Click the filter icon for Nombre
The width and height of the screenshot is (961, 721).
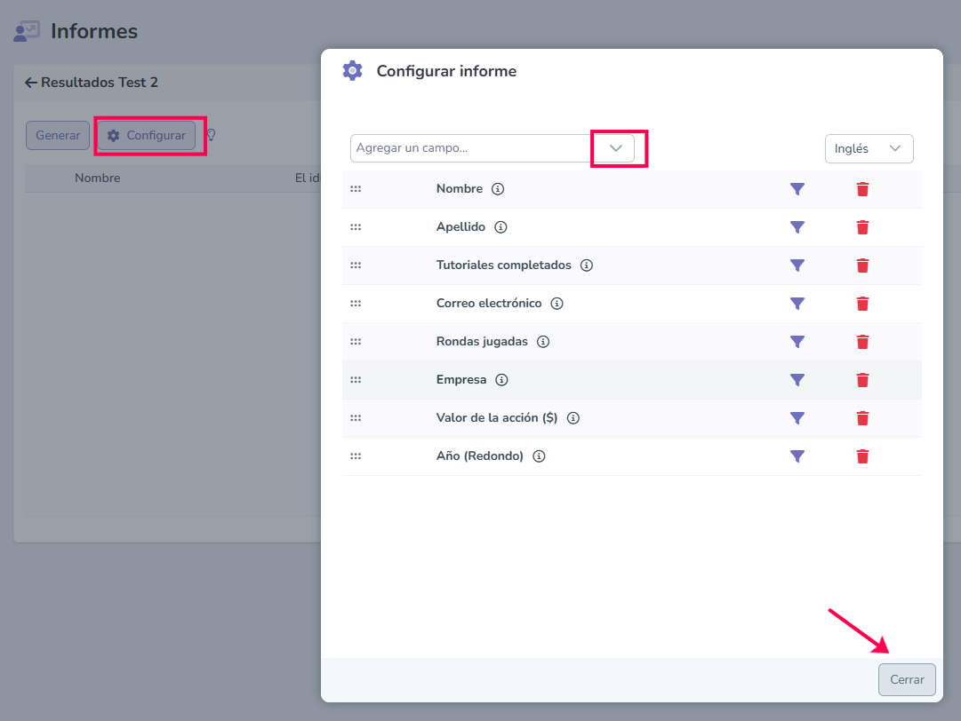[x=797, y=189]
